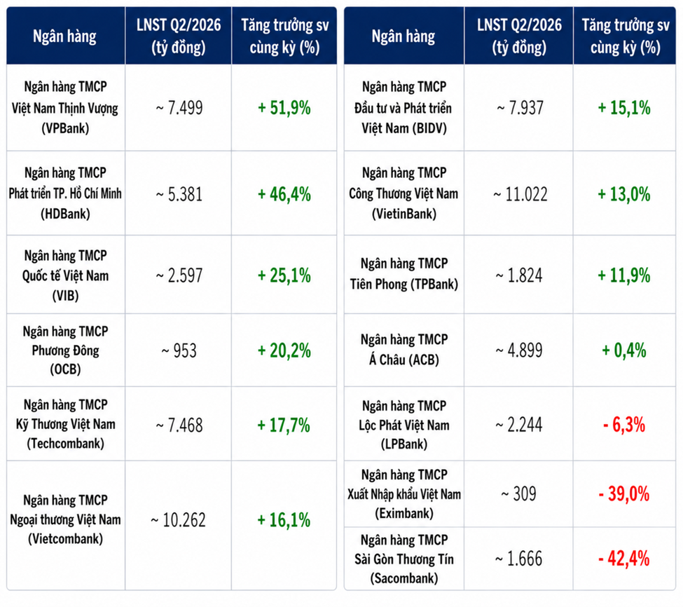Select VPBank profit value 7.499
The height and width of the screenshot is (607, 683).
(179, 108)
